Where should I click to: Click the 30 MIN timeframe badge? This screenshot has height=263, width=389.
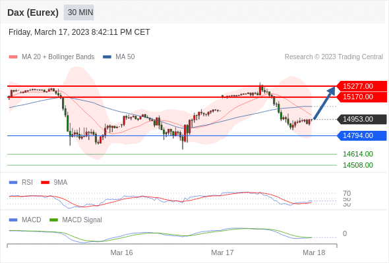[79, 12]
